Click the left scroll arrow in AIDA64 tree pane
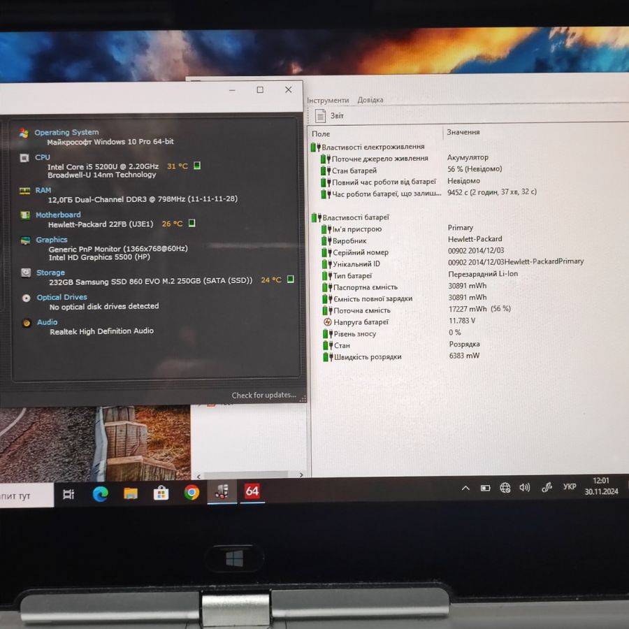This screenshot has height=629, width=629. click(x=199, y=476)
